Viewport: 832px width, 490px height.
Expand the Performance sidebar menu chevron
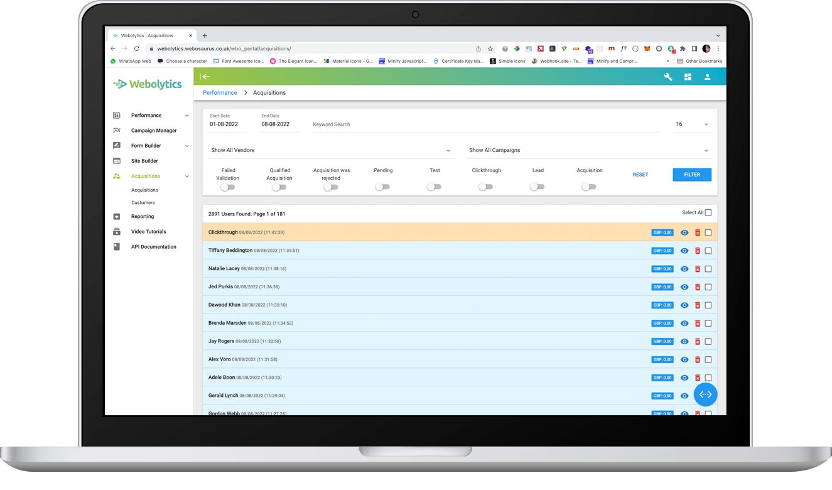pyautogui.click(x=186, y=116)
